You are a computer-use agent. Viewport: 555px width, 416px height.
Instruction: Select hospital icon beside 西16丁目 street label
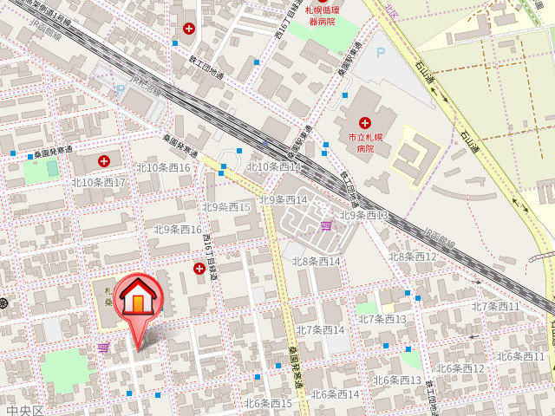200,269
